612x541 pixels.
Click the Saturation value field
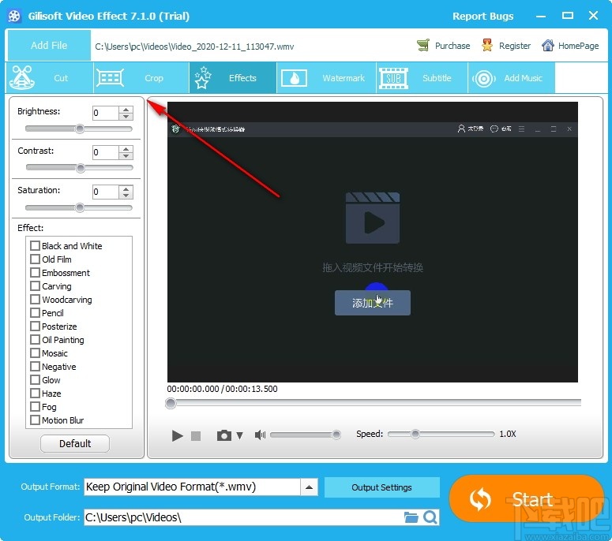105,192
